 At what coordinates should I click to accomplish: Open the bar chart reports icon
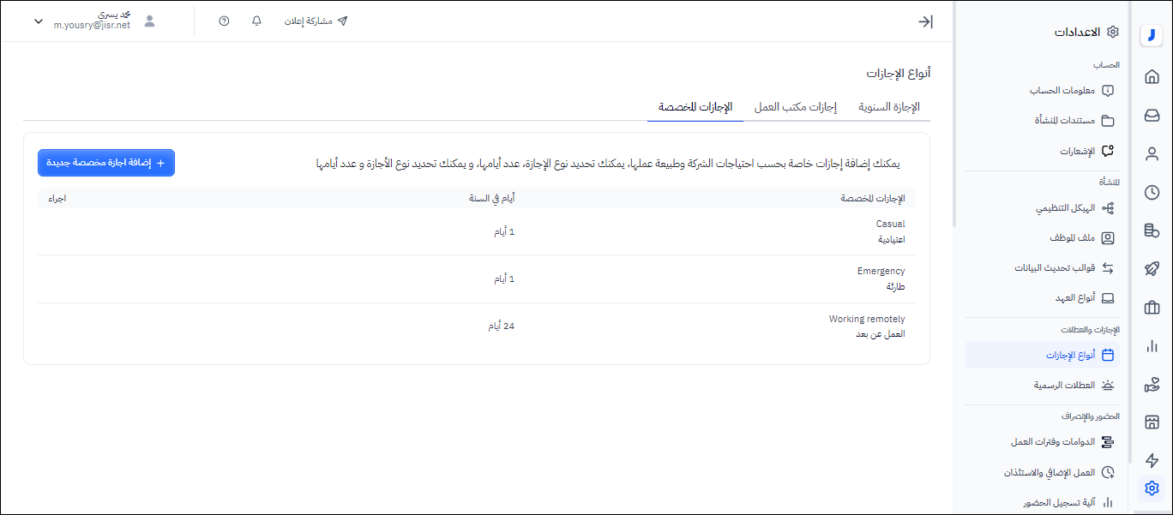coord(1152,346)
